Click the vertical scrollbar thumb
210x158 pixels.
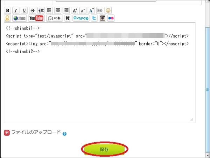pos(207,90)
